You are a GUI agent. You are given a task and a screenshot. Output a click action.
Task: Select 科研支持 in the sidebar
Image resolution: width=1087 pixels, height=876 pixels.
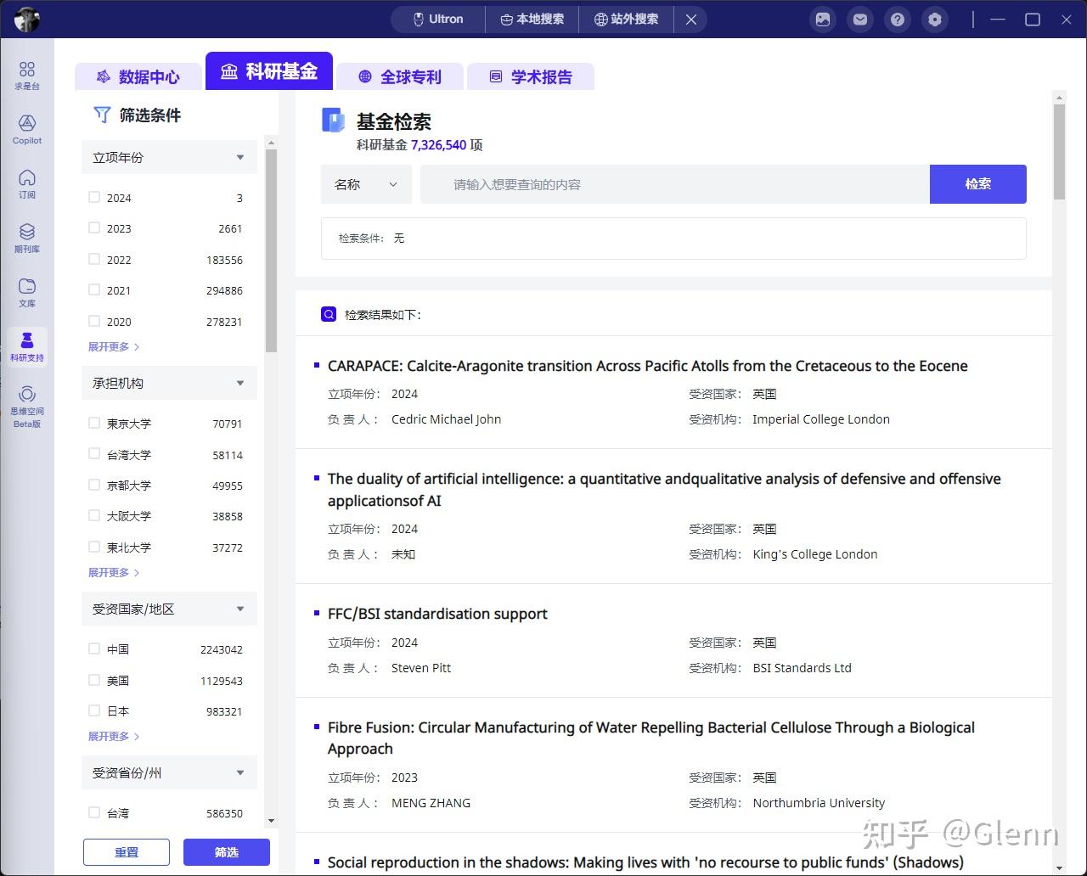(x=26, y=346)
